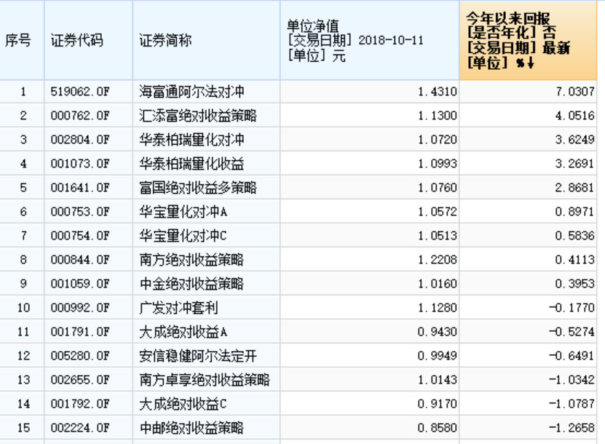Select security code 000753.OF

[x=80, y=212]
